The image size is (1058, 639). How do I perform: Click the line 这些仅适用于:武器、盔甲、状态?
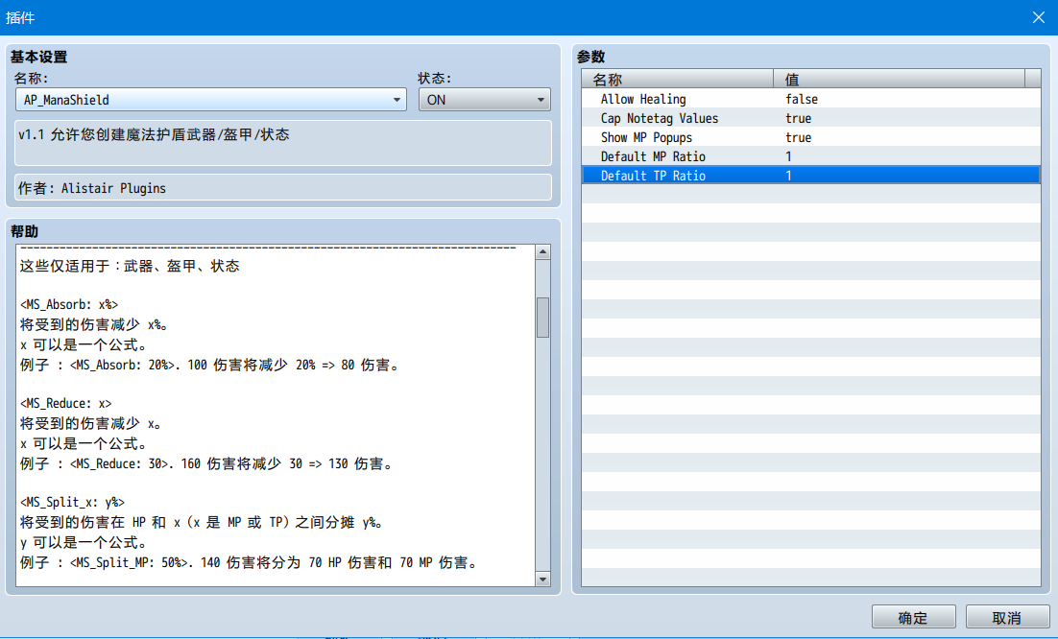click(130, 267)
